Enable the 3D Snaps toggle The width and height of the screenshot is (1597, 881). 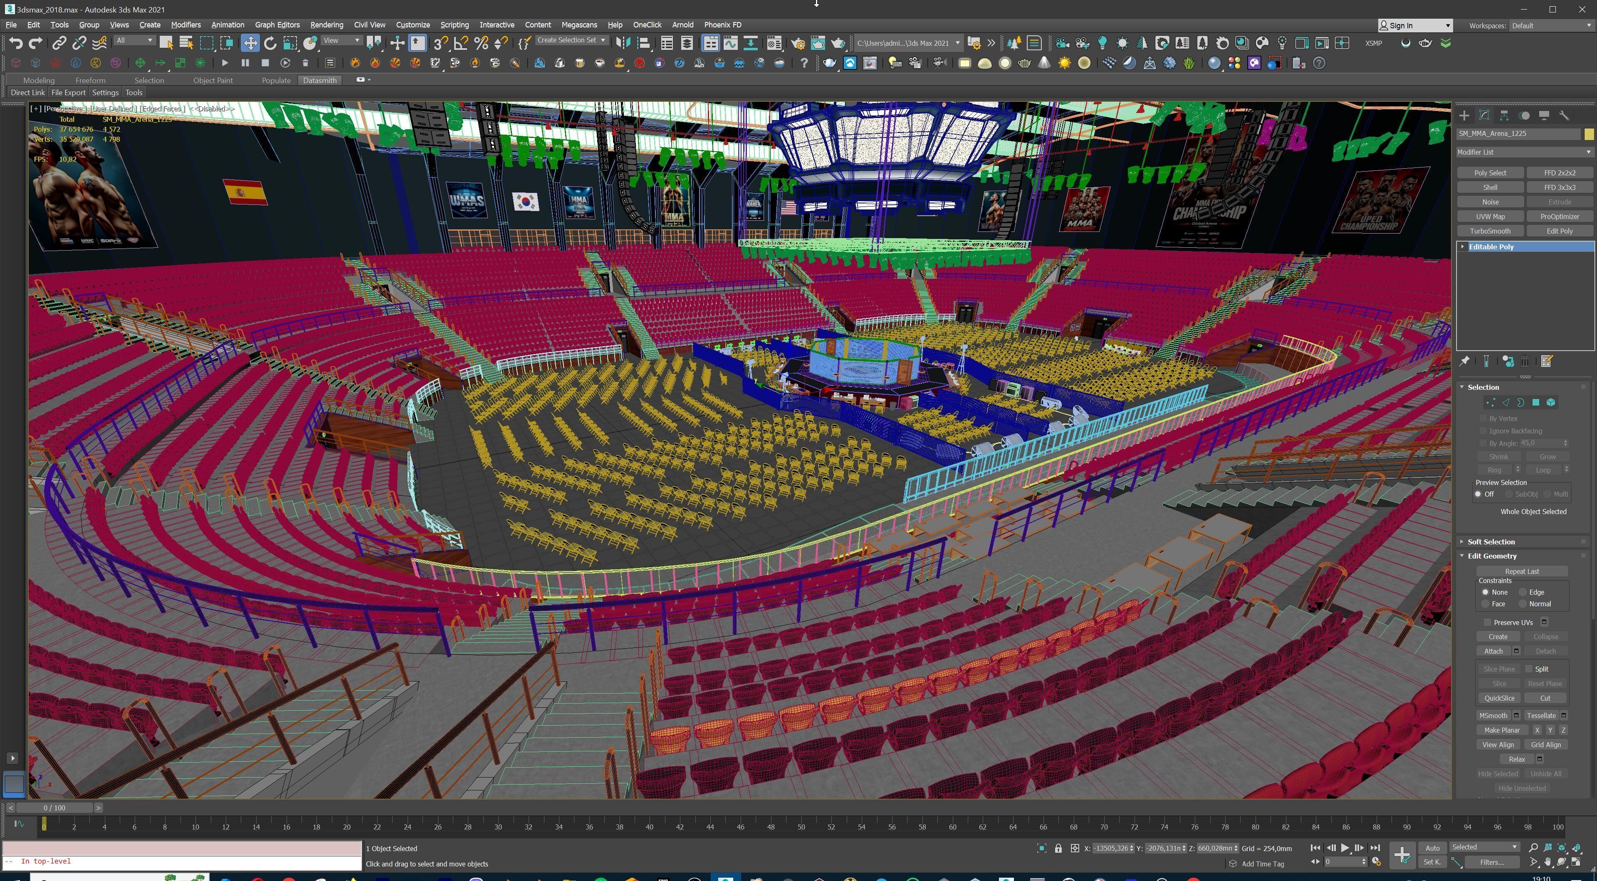(x=440, y=43)
